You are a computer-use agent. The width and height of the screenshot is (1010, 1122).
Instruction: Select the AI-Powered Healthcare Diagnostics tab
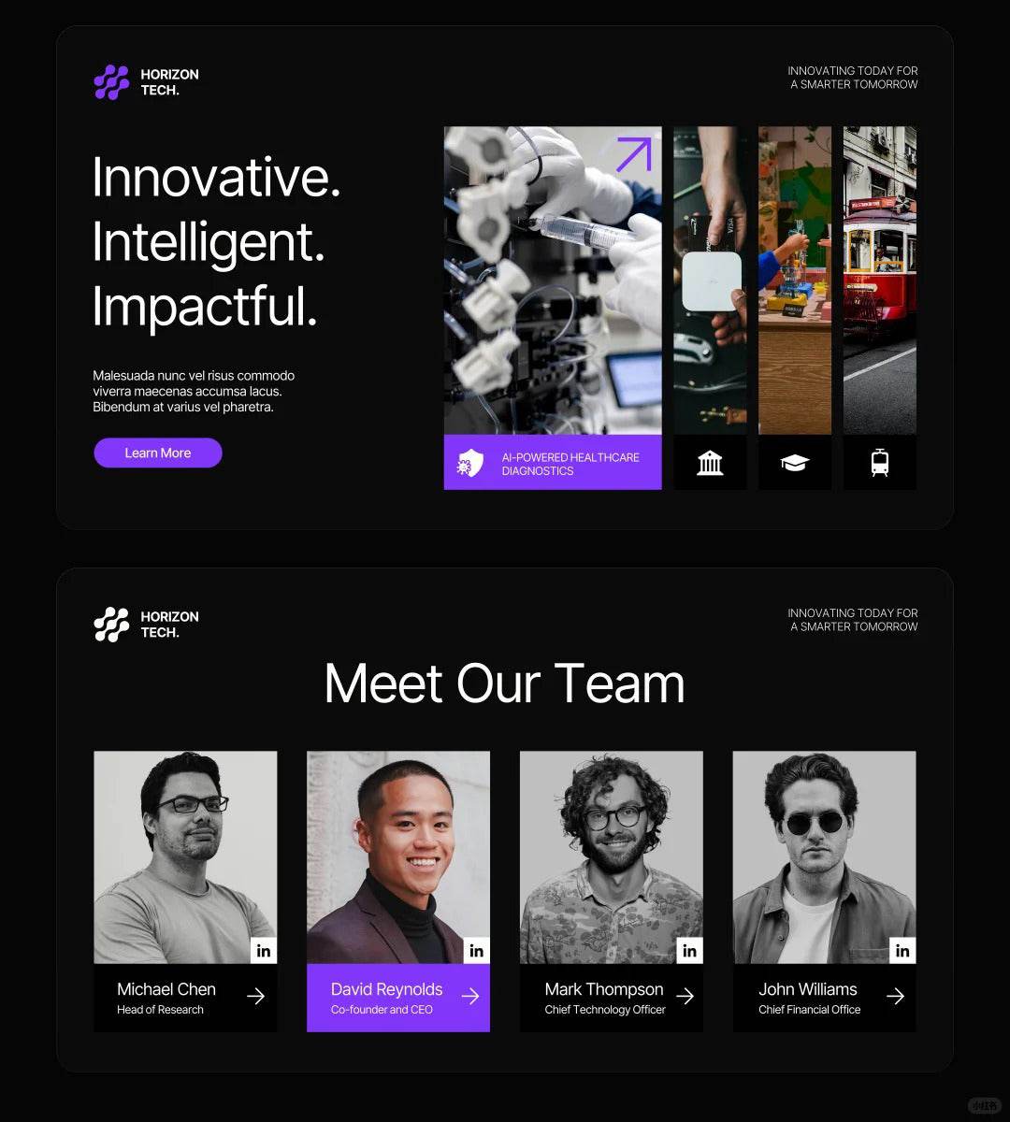click(553, 462)
